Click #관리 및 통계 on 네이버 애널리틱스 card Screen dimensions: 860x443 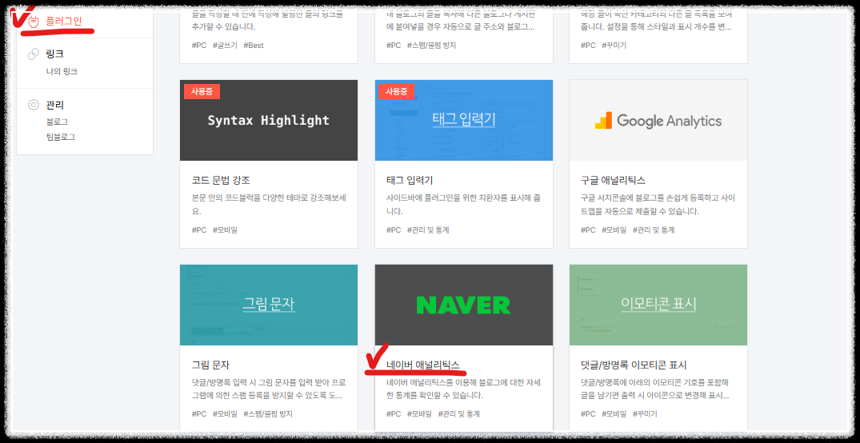point(458,414)
